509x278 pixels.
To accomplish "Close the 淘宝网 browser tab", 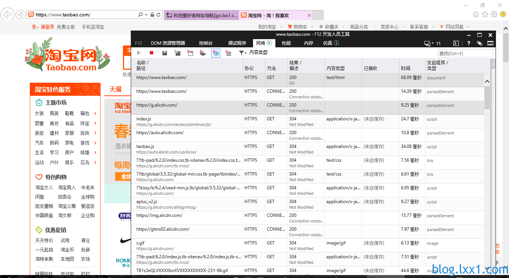I will (309, 15).
